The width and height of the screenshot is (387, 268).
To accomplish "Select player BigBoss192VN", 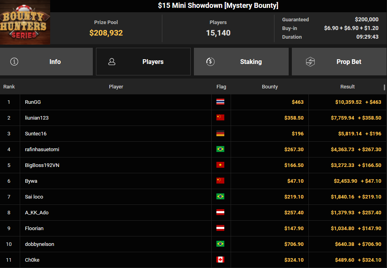I will [42, 165].
